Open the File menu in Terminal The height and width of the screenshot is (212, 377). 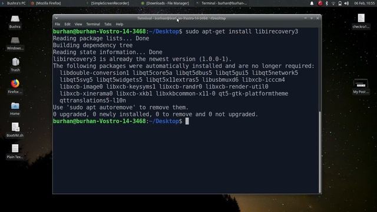point(57,24)
